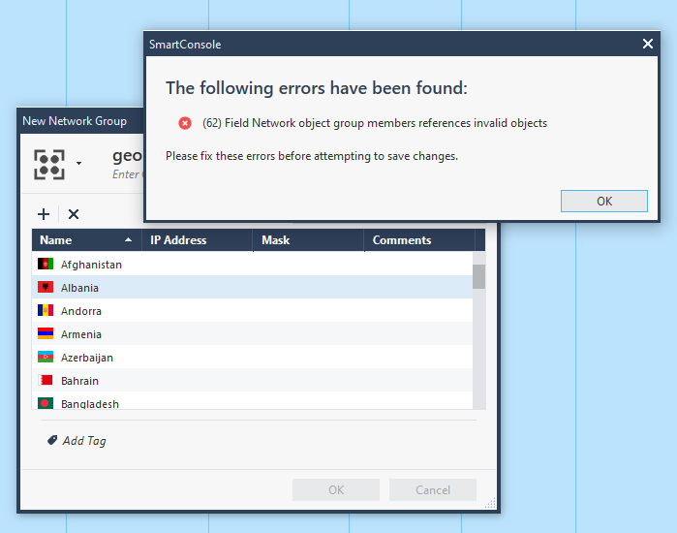Click the Mask column header

[308, 240]
